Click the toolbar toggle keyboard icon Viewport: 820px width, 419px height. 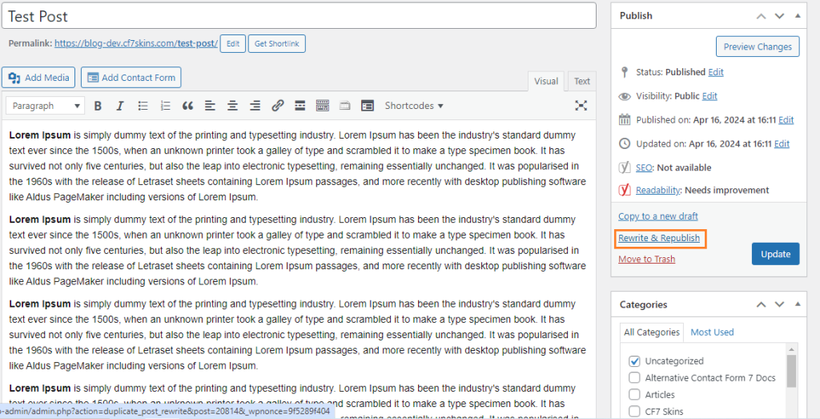click(x=323, y=106)
